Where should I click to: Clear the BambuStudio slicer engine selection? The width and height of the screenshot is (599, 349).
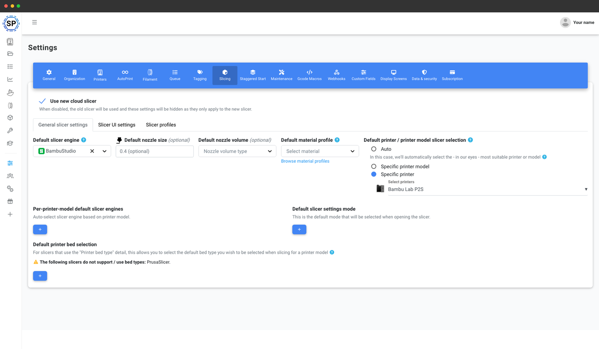pyautogui.click(x=92, y=151)
